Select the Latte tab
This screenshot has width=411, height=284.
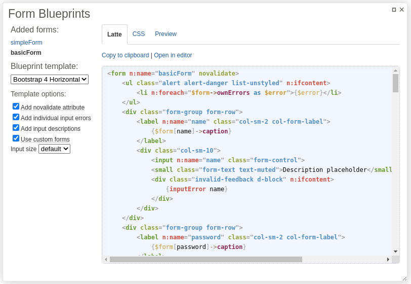[x=114, y=34]
